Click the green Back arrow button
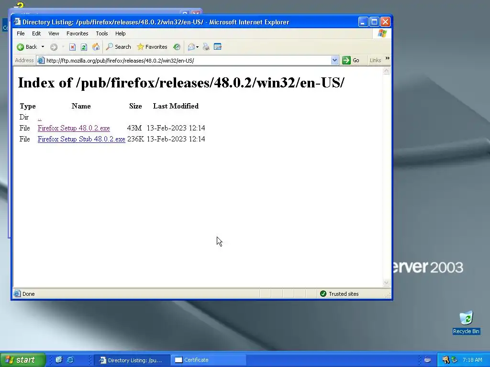The width and height of the screenshot is (490, 367). (27, 47)
